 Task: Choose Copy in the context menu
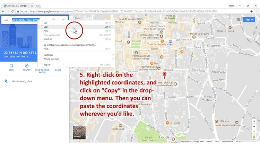tap(77, 27)
